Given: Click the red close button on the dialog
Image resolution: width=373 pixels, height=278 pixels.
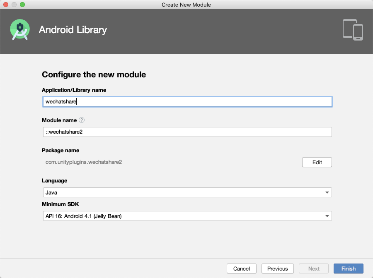Looking at the screenshot, I should [x=5, y=5].
